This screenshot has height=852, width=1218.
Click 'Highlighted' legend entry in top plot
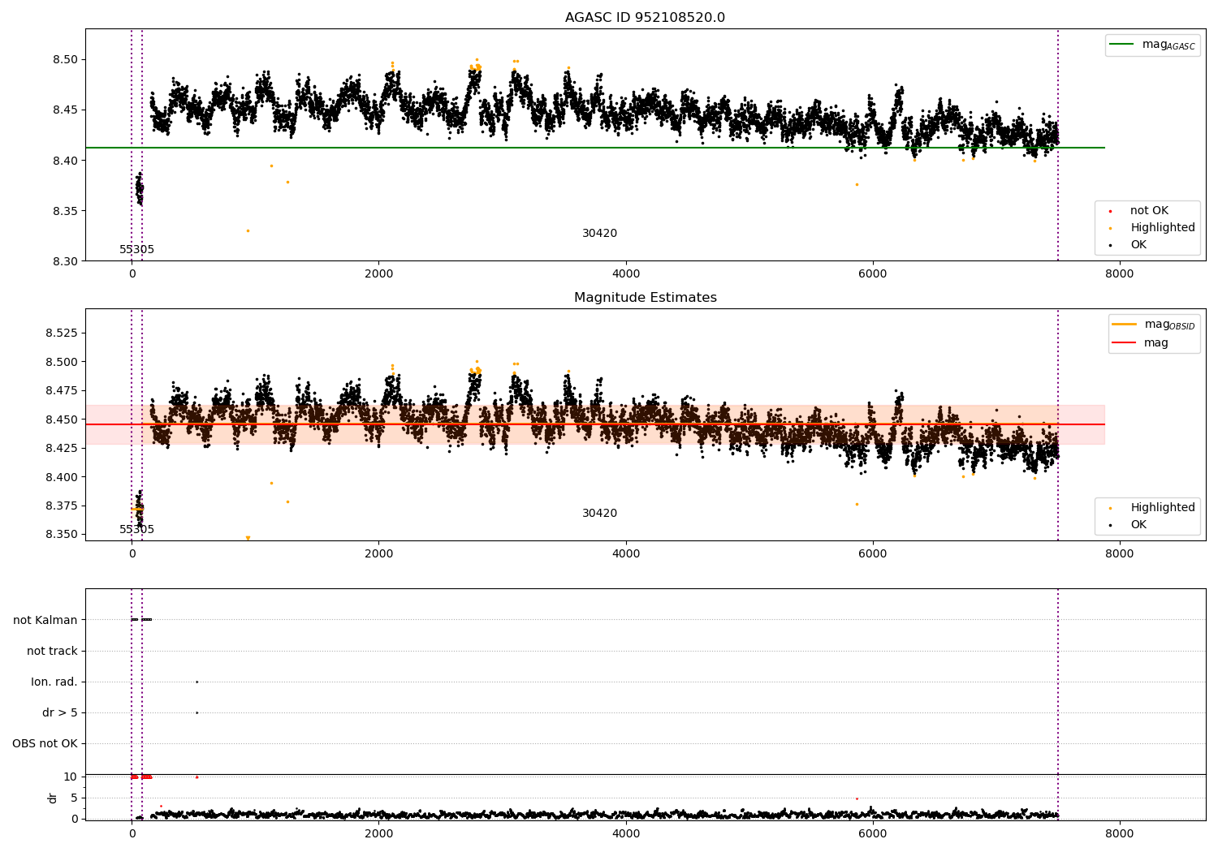click(x=1163, y=228)
